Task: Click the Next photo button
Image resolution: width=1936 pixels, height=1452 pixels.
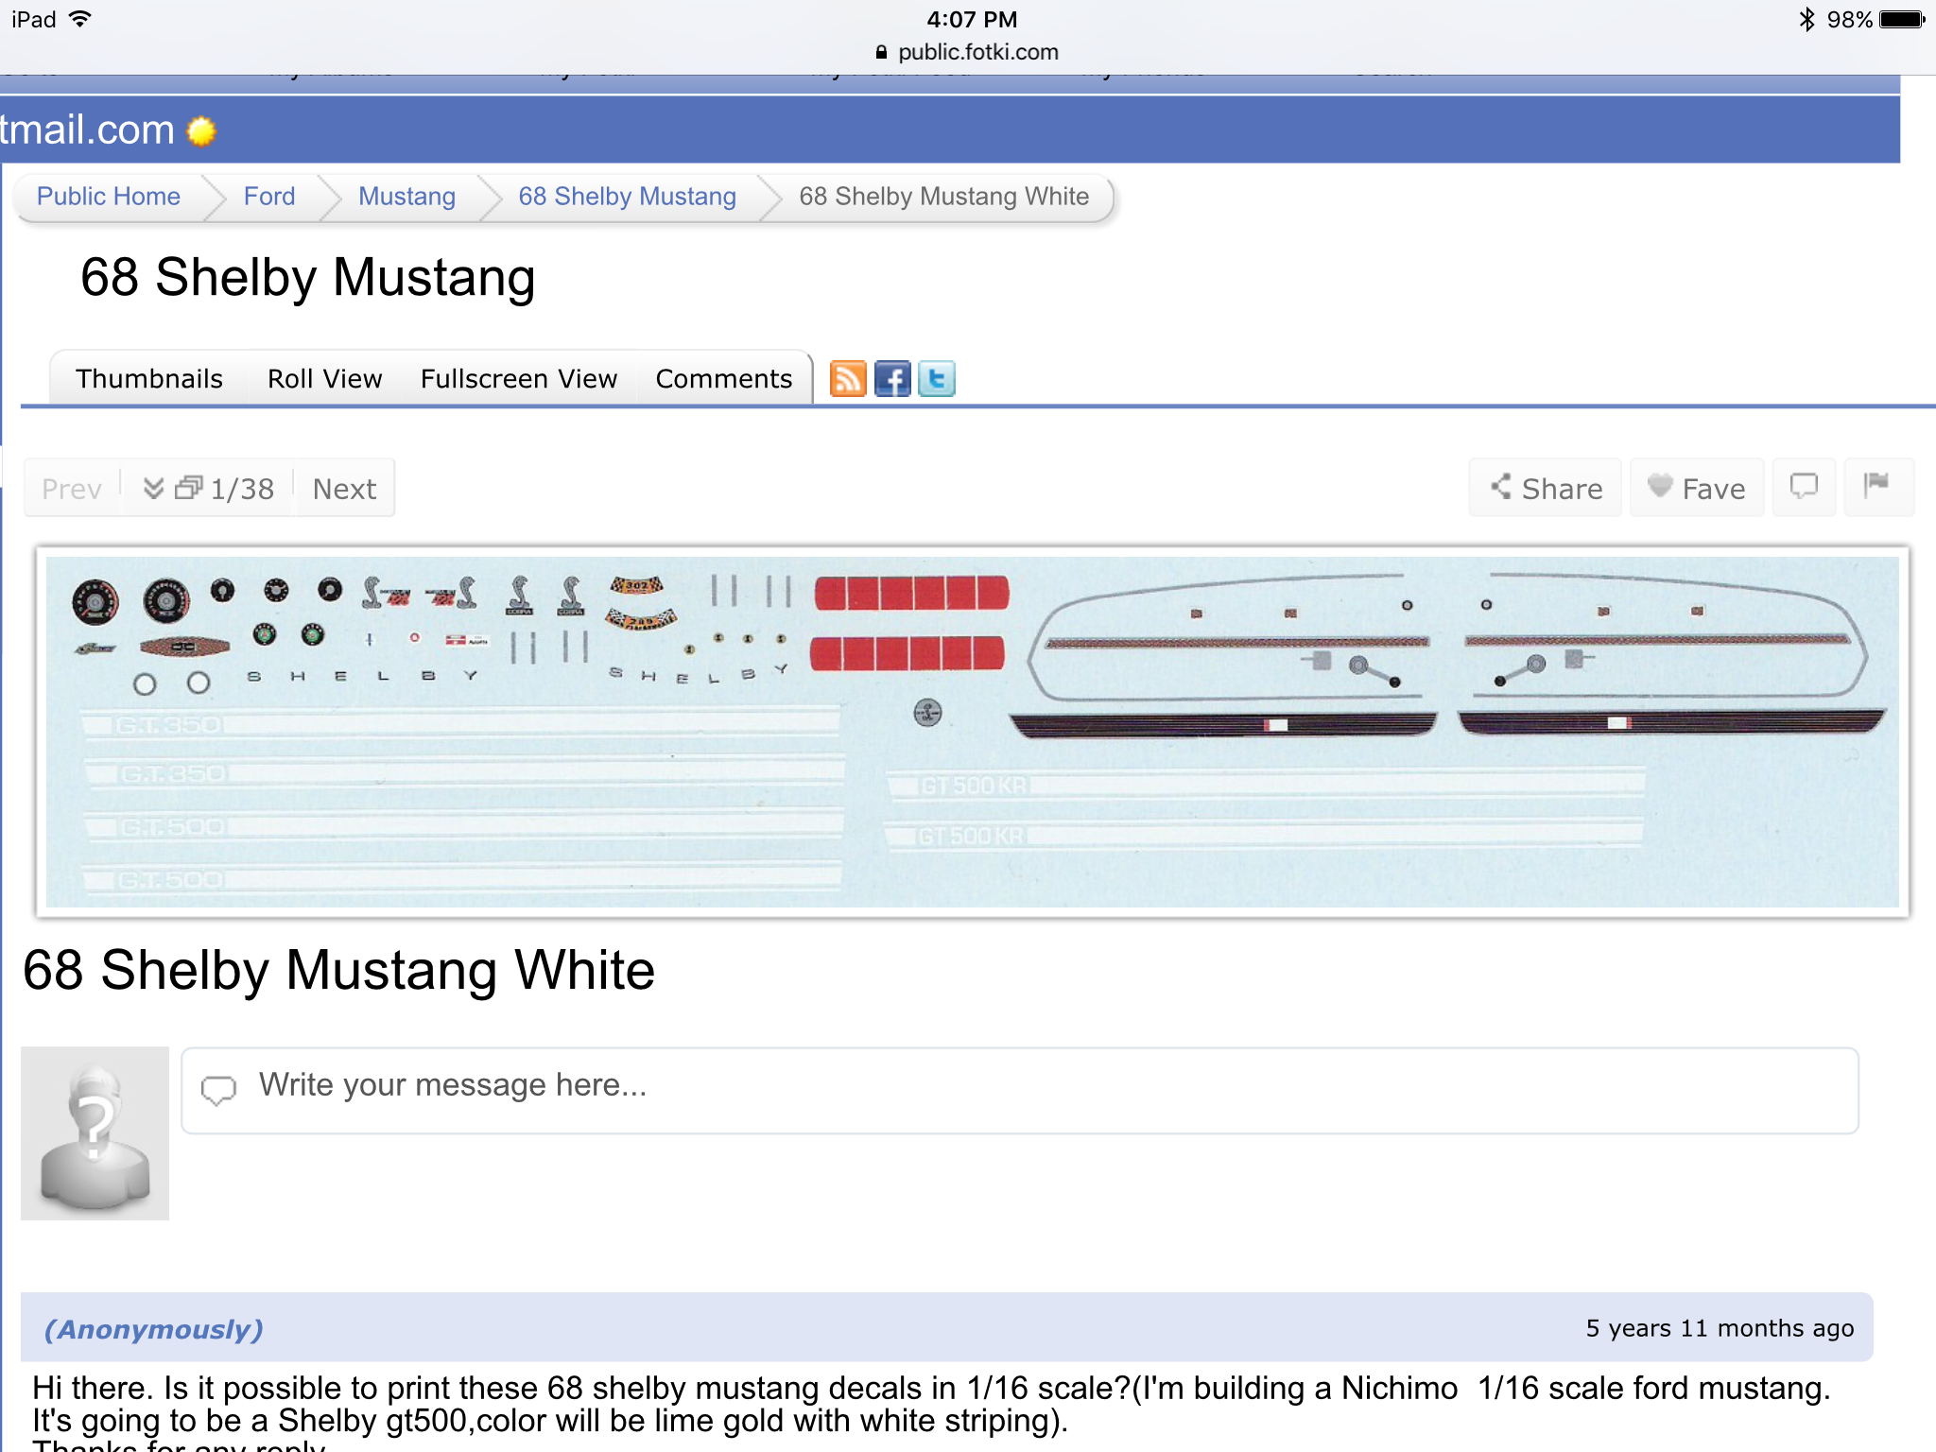Action: tap(344, 488)
